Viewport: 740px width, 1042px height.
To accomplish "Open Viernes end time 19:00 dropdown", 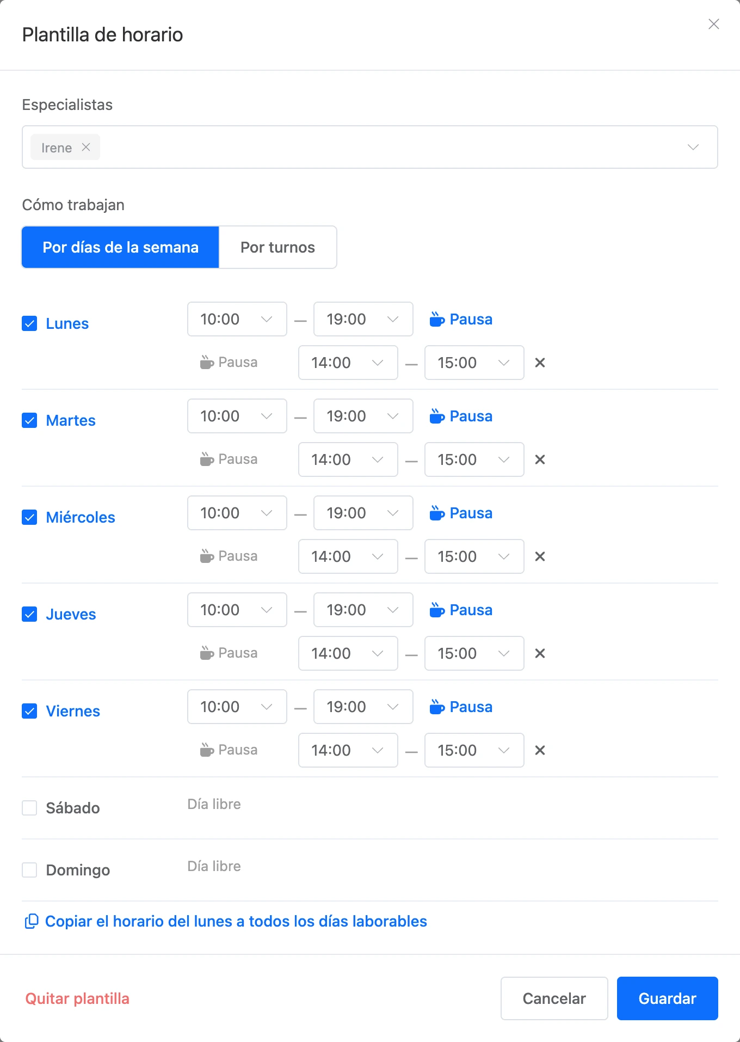I will pos(363,707).
